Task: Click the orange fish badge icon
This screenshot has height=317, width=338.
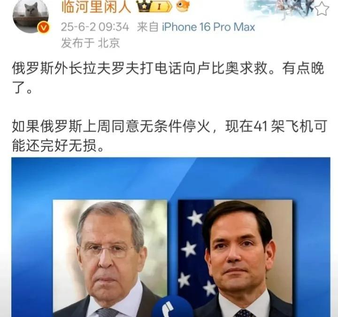Action: [x=183, y=6]
